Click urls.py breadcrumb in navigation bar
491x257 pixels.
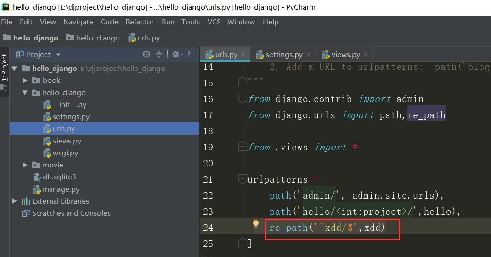144,38
